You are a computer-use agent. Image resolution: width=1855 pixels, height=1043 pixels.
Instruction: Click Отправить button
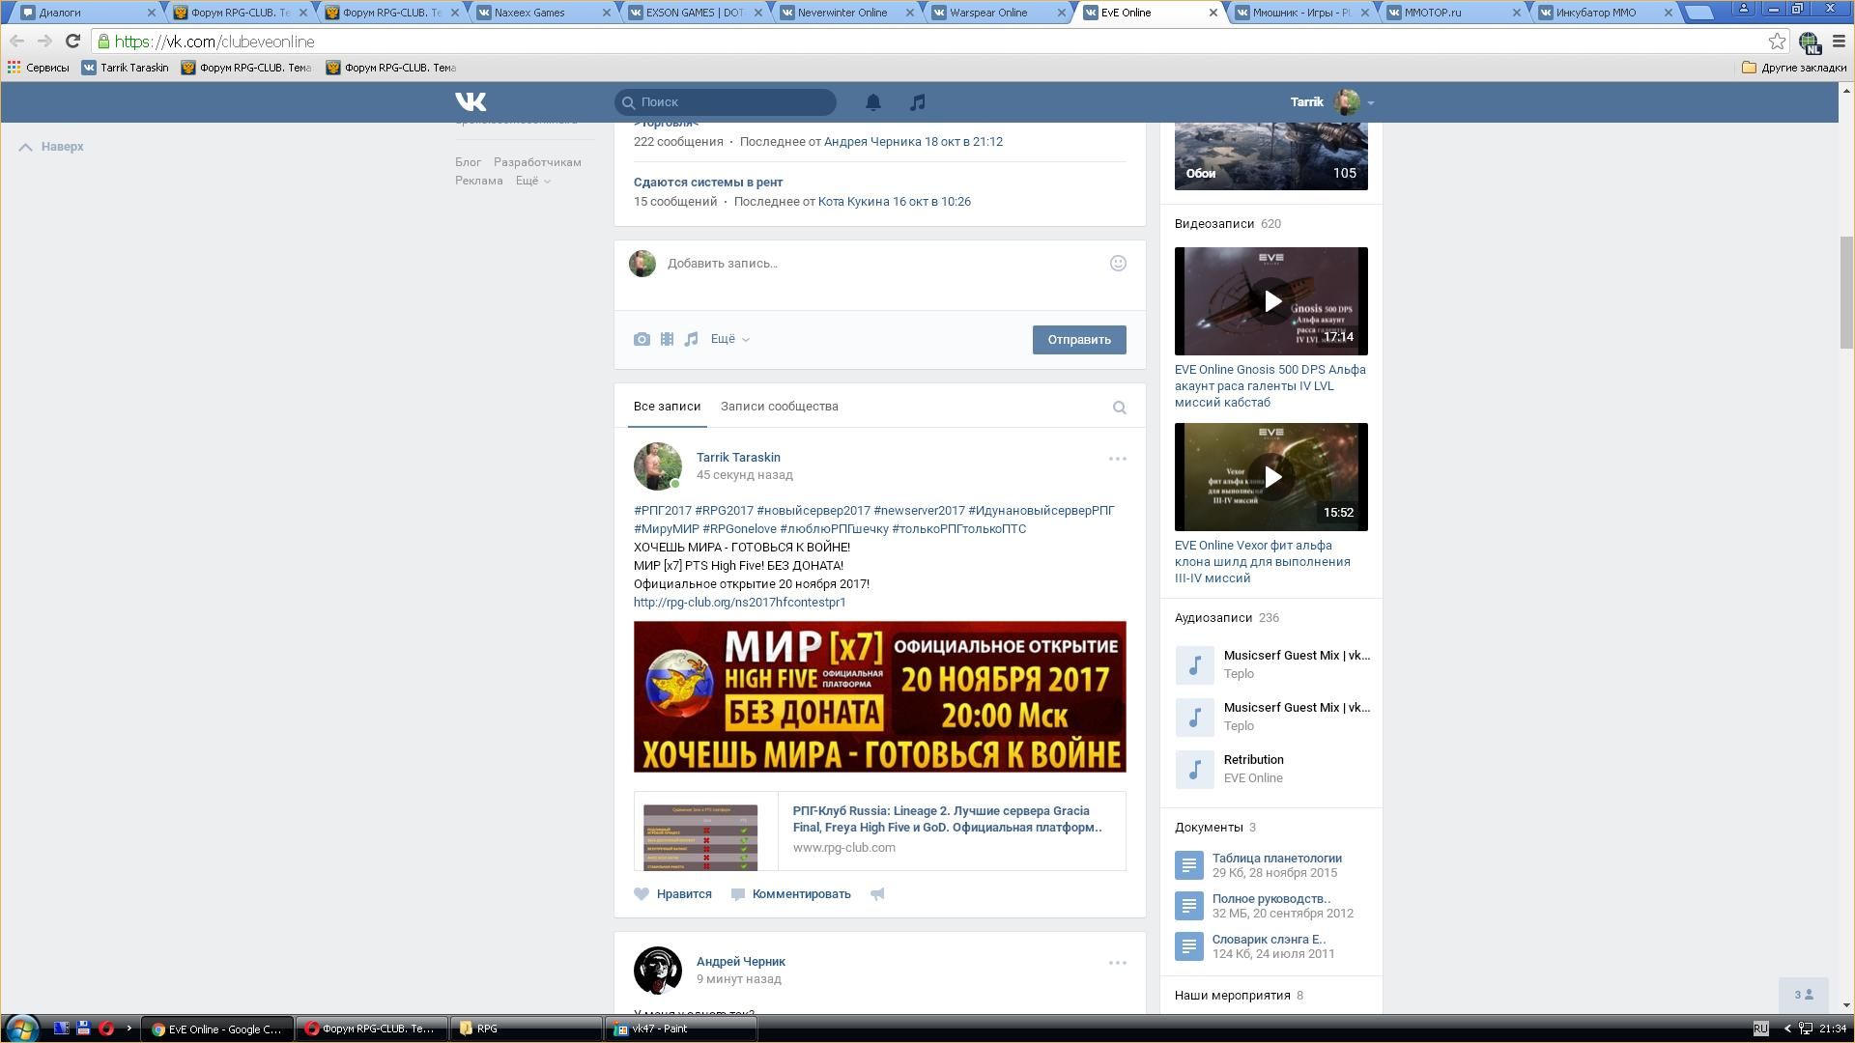[x=1078, y=340]
